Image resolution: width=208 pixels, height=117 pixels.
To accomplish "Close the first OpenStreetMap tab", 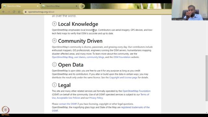I will pos(38,6).
